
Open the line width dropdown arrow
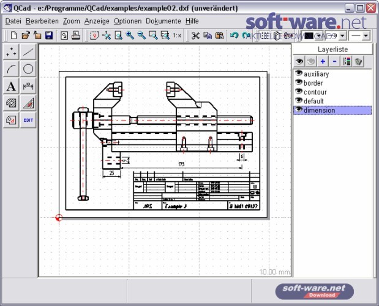342,36
